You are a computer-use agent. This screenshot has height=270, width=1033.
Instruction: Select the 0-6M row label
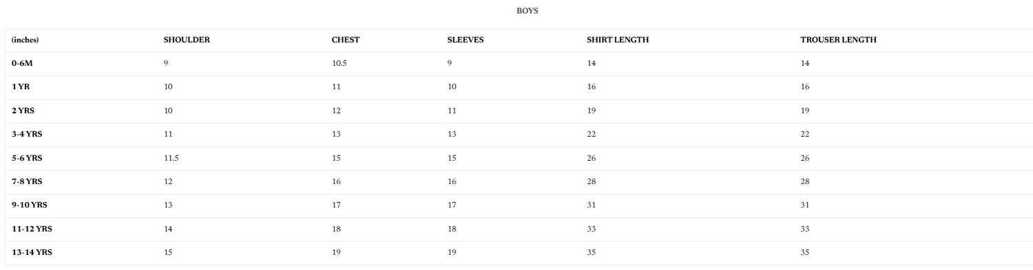click(22, 63)
